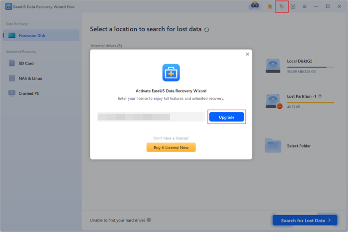Click Buy A License Now button
This screenshot has width=348, height=232.
point(171,148)
